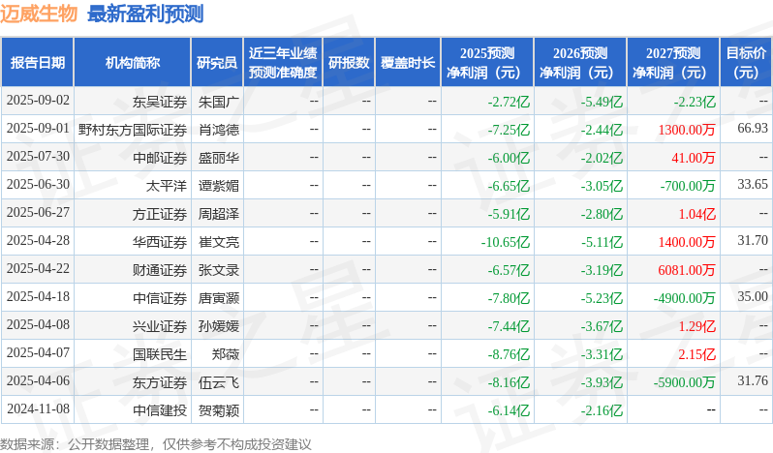Click the 1.29亿 forecast value
Screen dimensions: 773x453
[697, 326]
